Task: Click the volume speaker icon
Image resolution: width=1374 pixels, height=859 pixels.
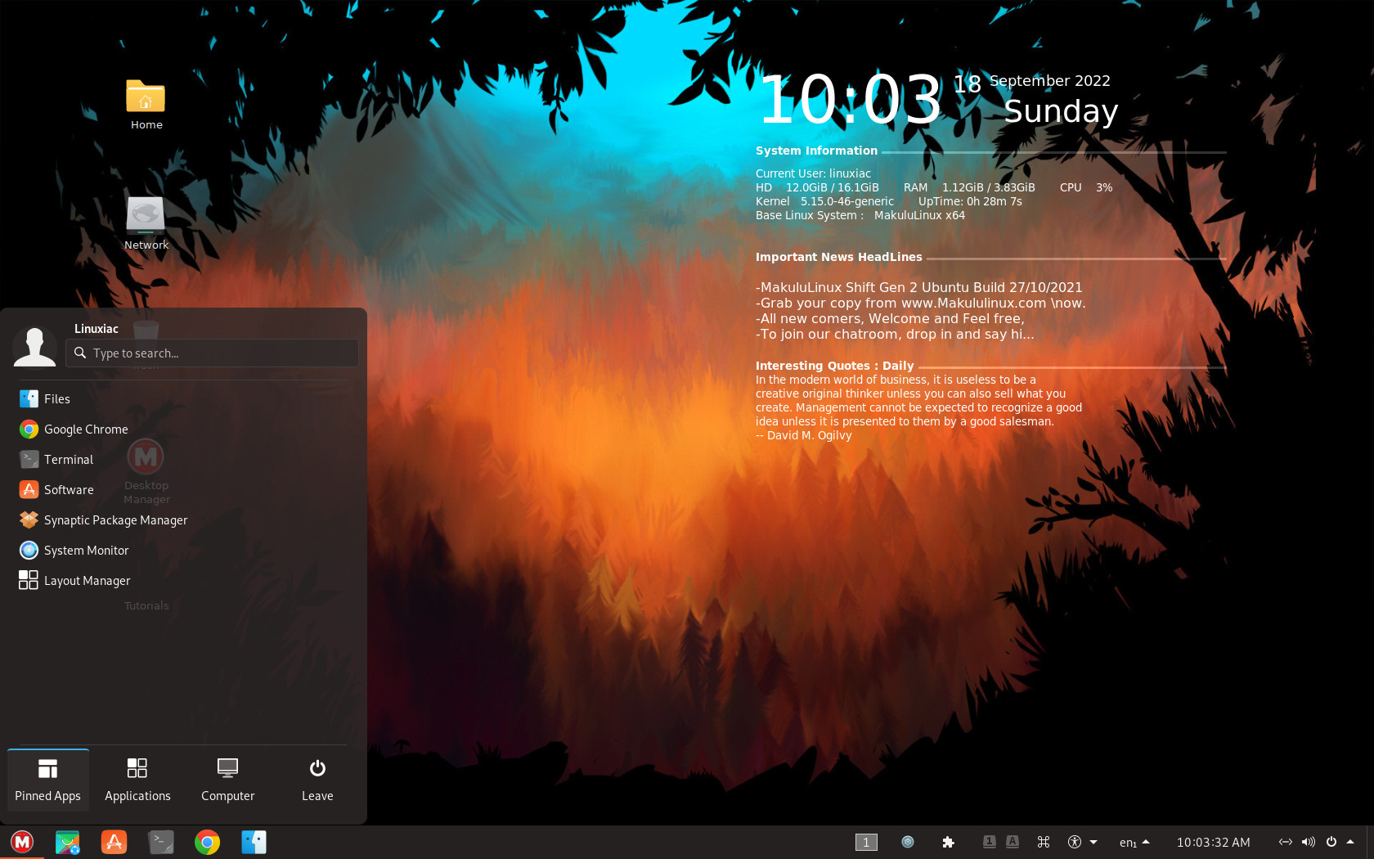Action: coord(1309,842)
